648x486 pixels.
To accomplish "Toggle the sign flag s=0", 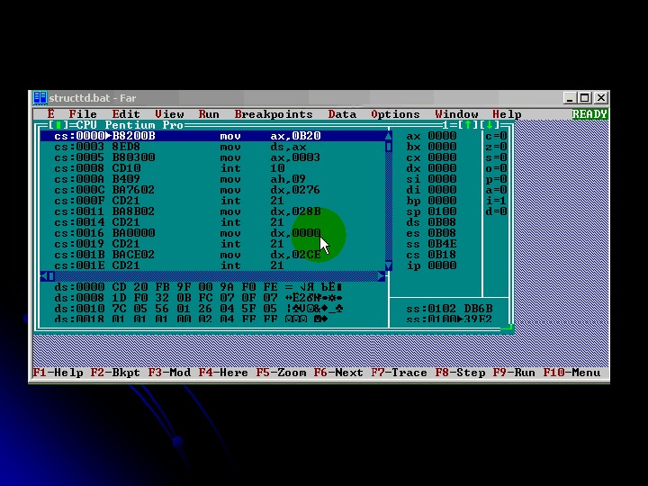I will click(x=496, y=157).
